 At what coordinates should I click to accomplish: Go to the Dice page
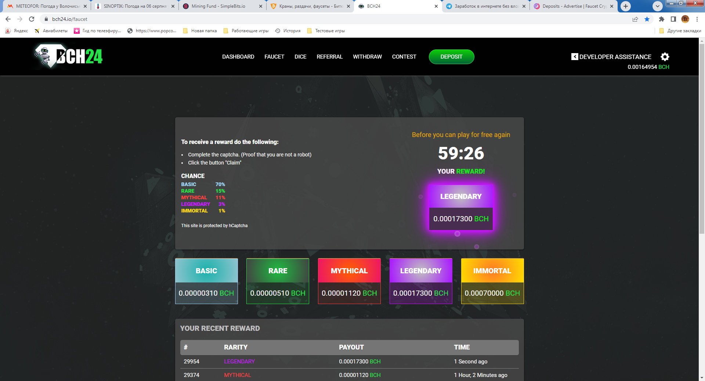click(x=300, y=57)
